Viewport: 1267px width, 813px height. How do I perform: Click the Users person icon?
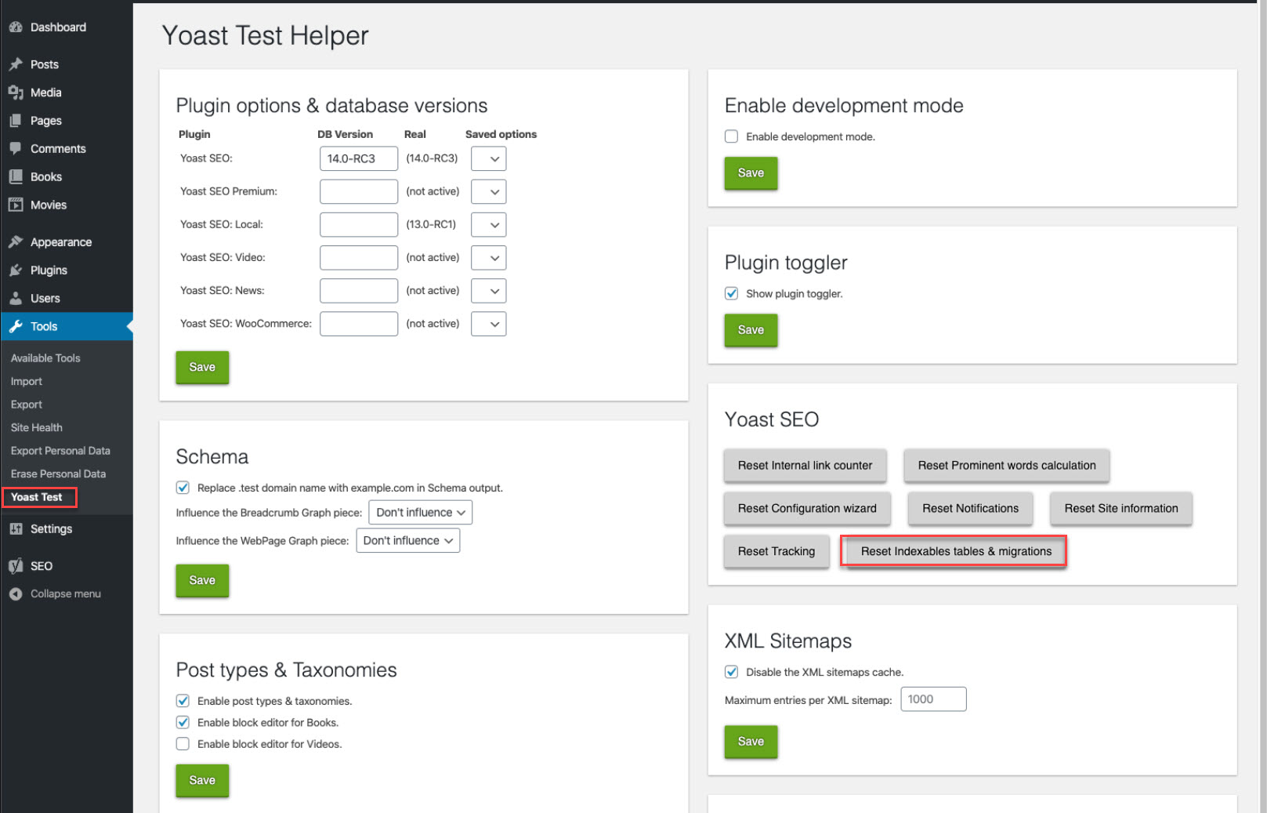pyautogui.click(x=16, y=299)
